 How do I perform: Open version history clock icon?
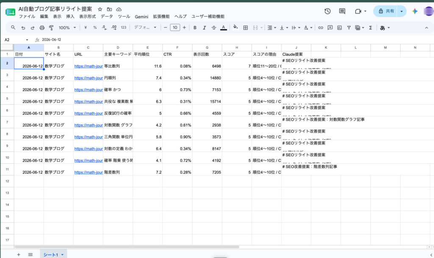328,11
